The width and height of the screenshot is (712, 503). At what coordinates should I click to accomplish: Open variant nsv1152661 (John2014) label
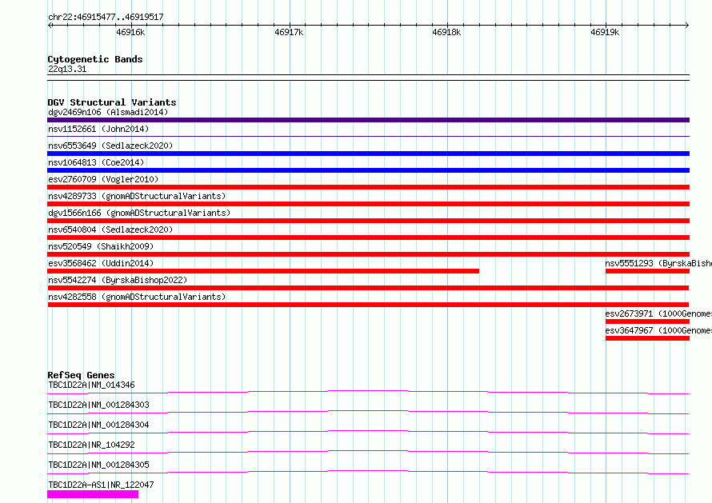click(98, 129)
